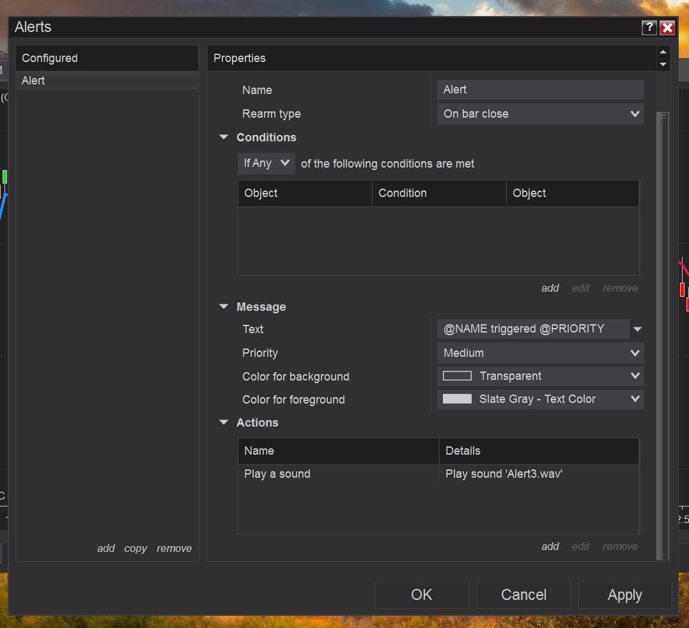Add a new action
This screenshot has width=689, height=628.
(x=550, y=547)
